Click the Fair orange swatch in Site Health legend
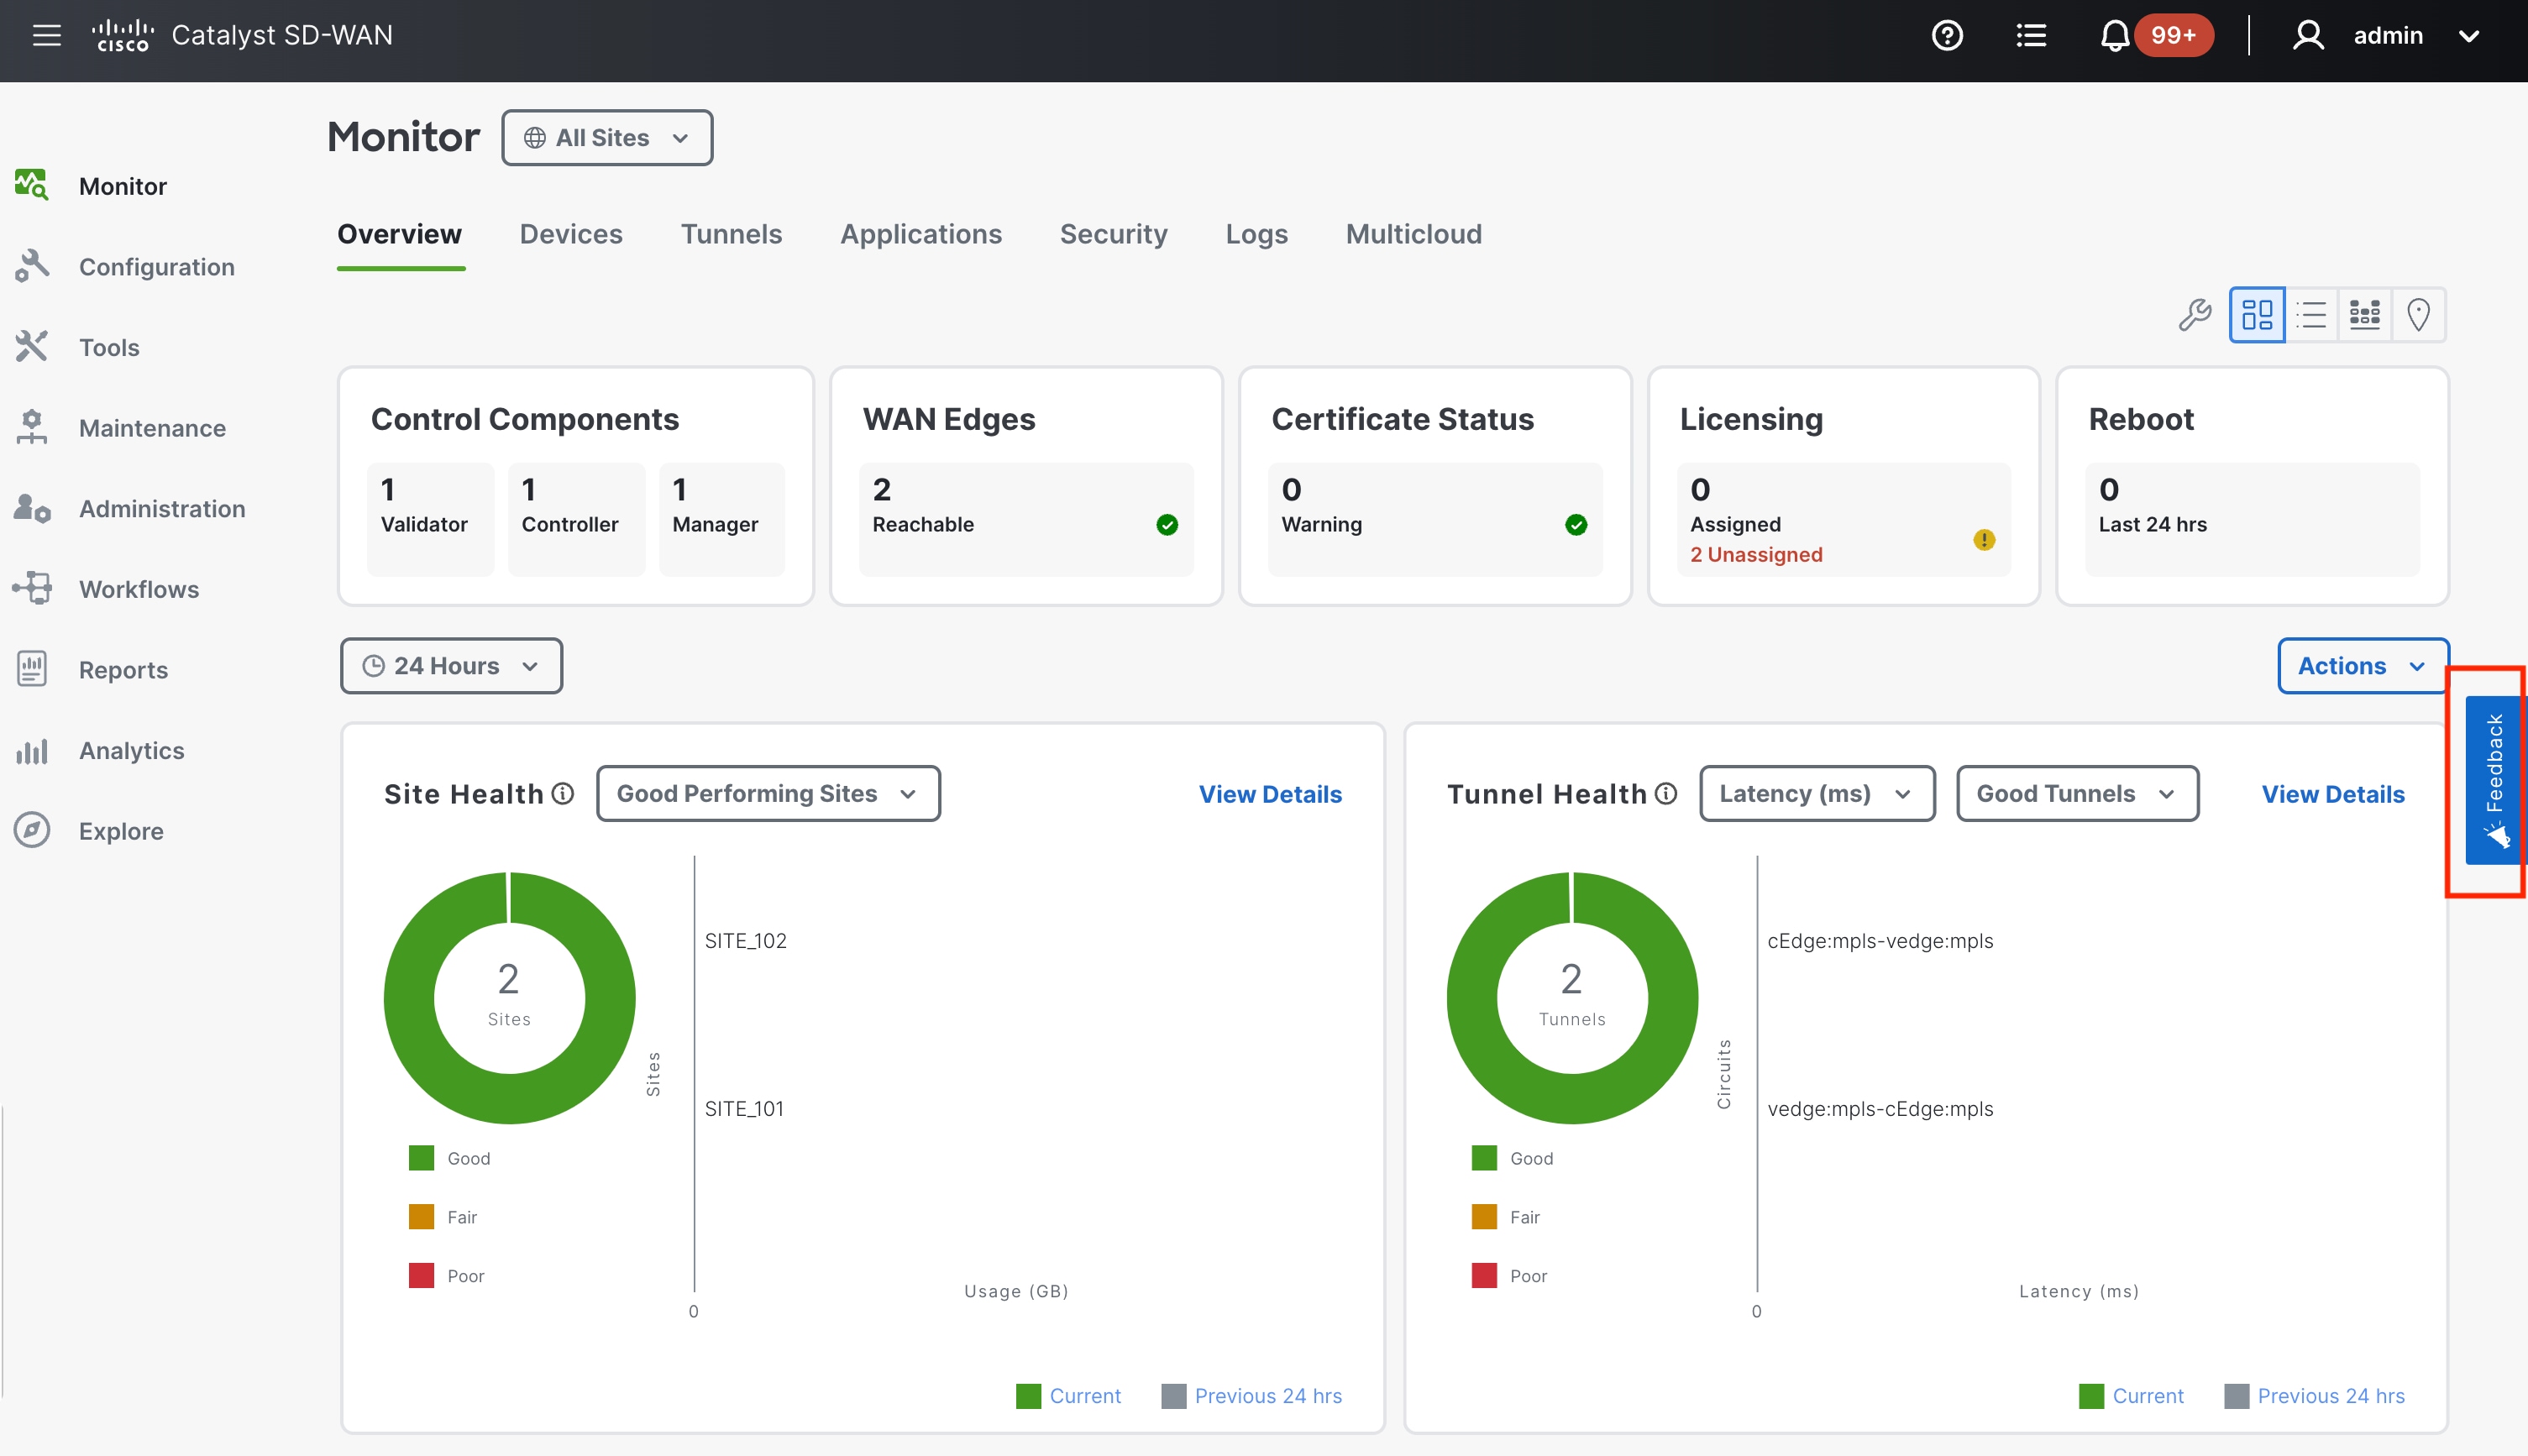The width and height of the screenshot is (2528, 1456). (x=421, y=1216)
